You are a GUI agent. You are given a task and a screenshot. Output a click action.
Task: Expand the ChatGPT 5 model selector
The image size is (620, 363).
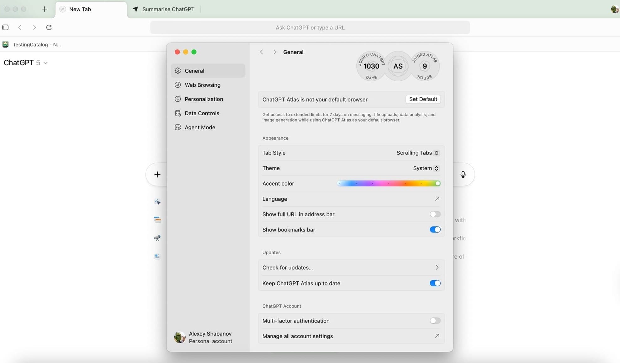(26, 63)
